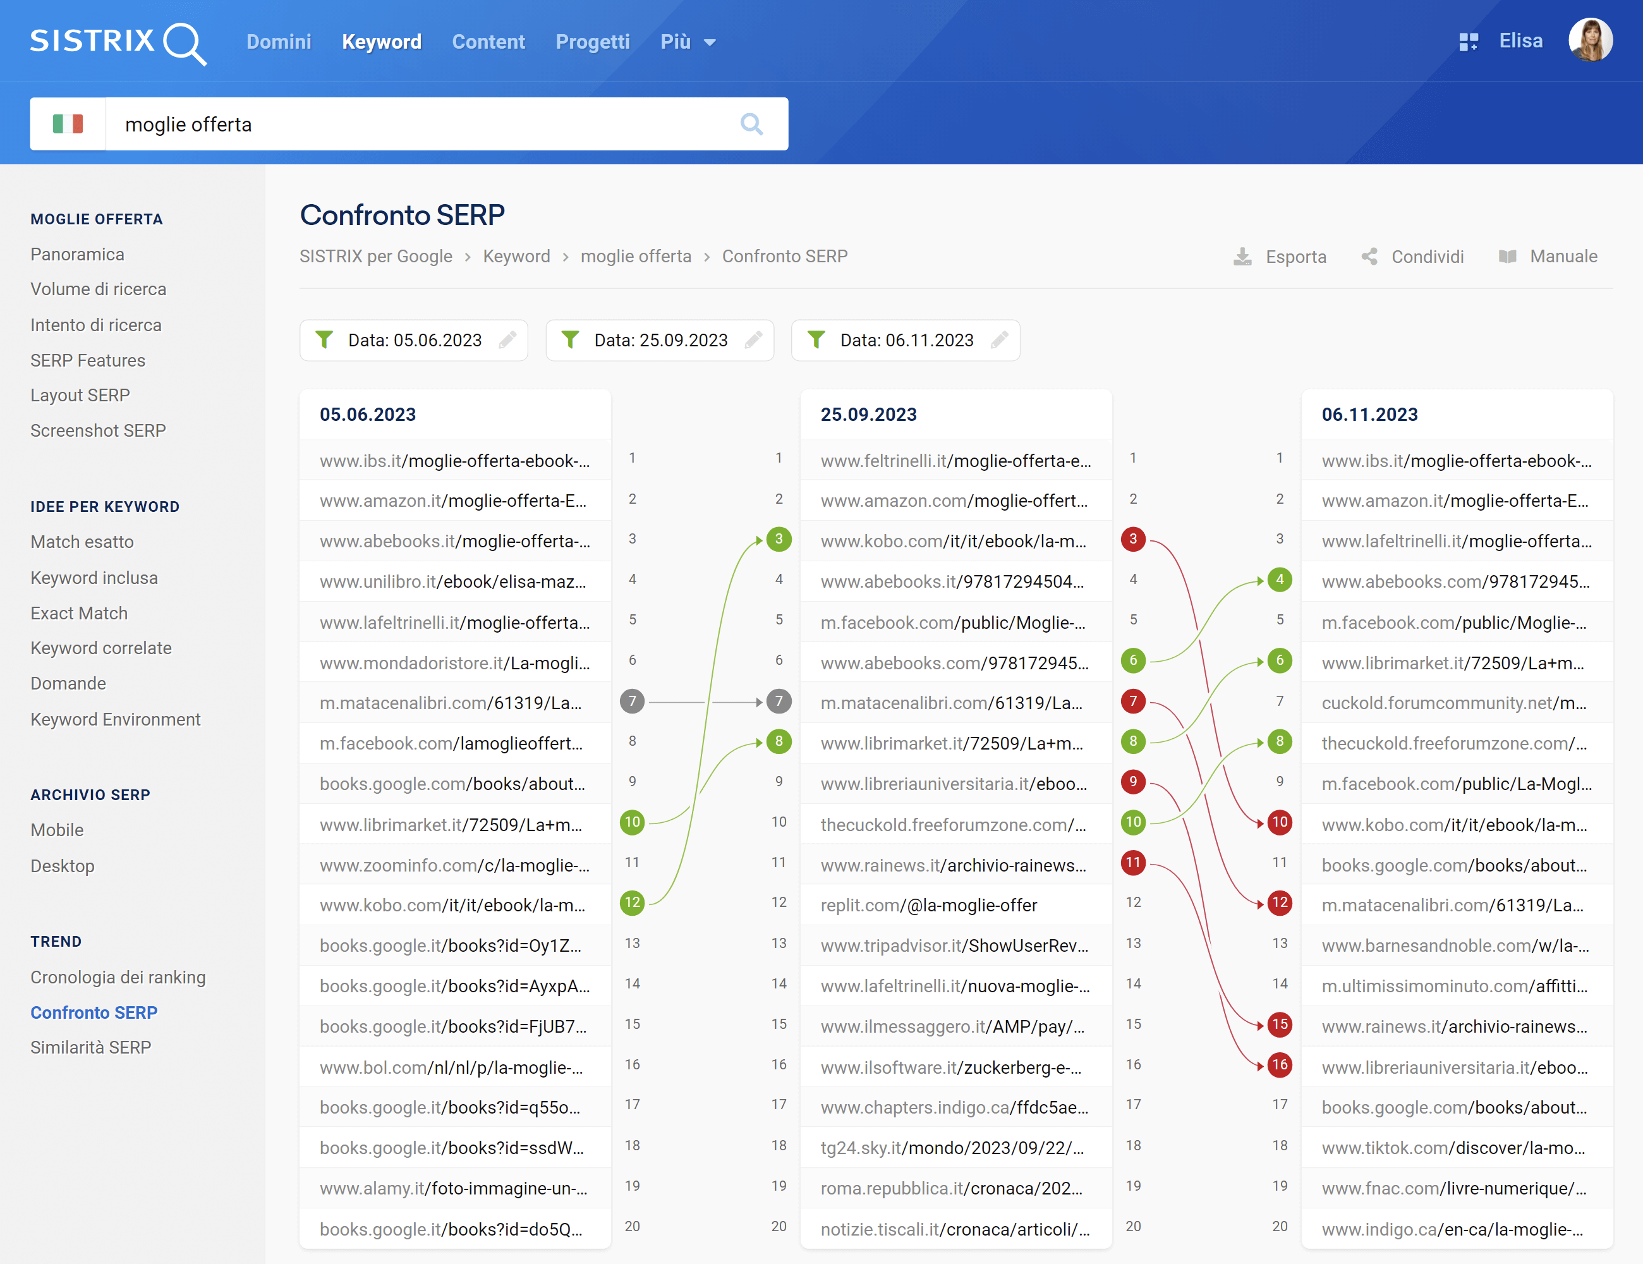Click funnel icon of Data: 25.09.2023 filter
Viewport: 1643px width, 1264px height.
coord(570,340)
